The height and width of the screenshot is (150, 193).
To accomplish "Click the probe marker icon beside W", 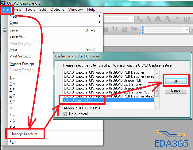I will 134,30.
